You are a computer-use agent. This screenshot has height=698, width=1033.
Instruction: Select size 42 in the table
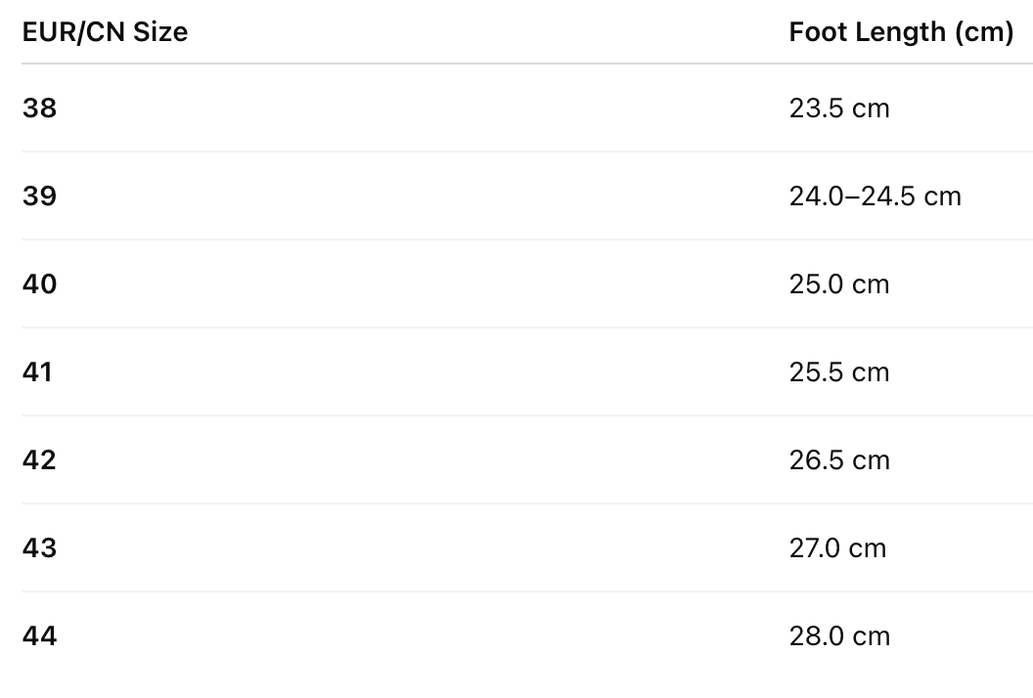point(39,459)
